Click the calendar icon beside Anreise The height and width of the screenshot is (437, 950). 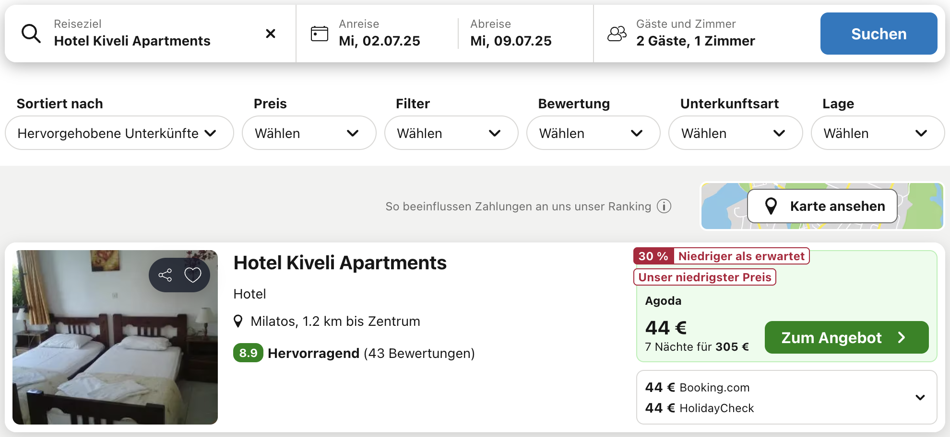(320, 34)
